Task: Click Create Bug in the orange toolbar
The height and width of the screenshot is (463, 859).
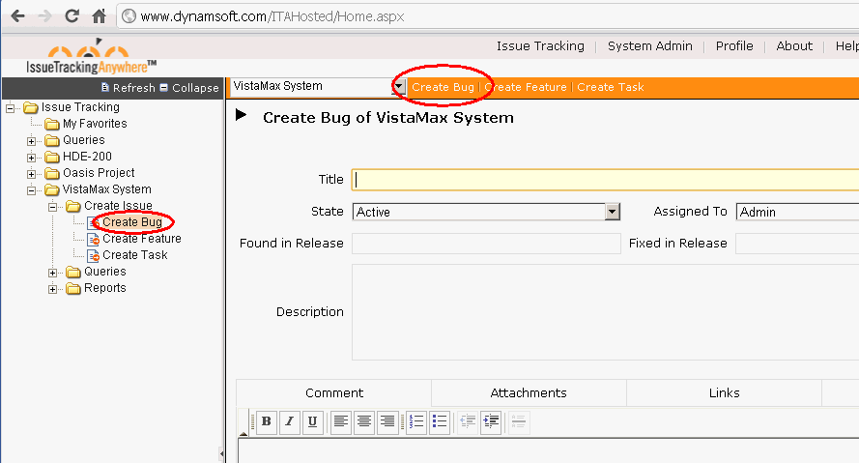Action: click(443, 87)
